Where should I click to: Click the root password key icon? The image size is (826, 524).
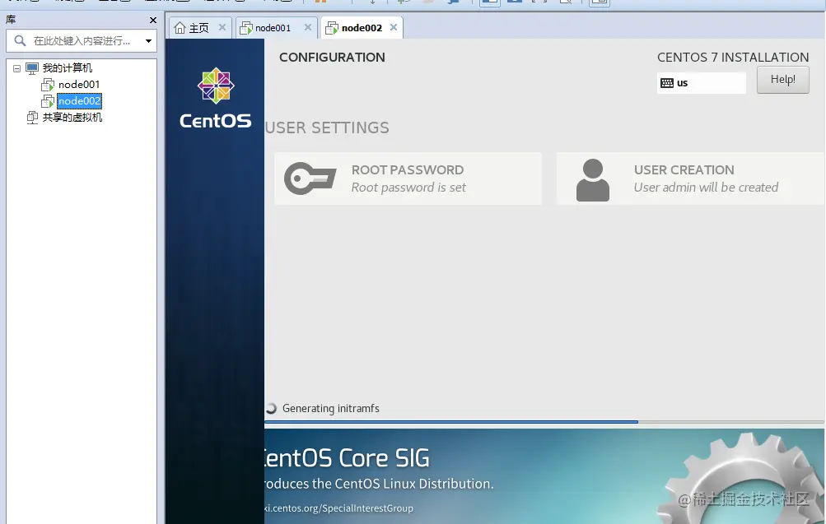(310, 179)
